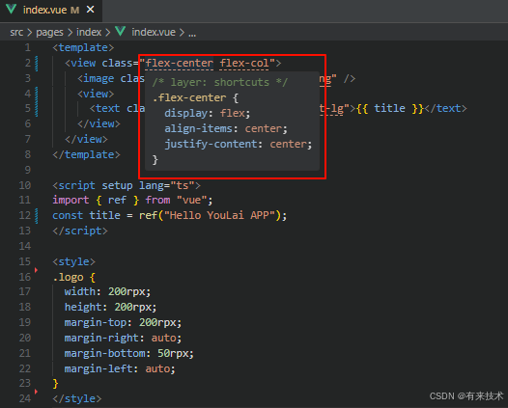Click the {{ title }} interpolation on line 5
508x408 pixels.
coord(390,108)
